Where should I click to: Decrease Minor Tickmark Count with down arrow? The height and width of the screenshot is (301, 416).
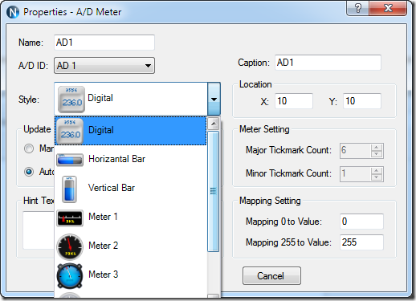pyautogui.click(x=377, y=177)
